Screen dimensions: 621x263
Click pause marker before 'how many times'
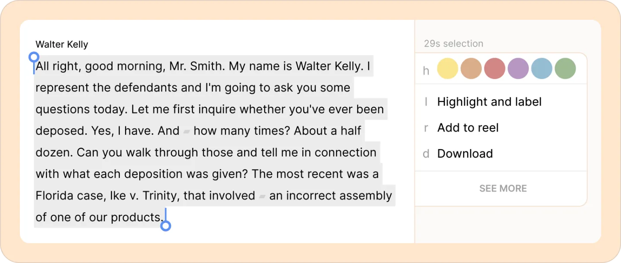(186, 131)
